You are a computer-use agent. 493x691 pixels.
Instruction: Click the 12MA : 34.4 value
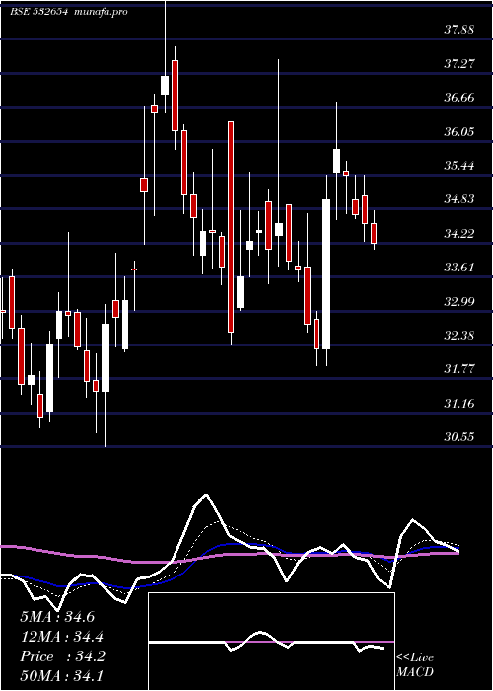[64, 637]
